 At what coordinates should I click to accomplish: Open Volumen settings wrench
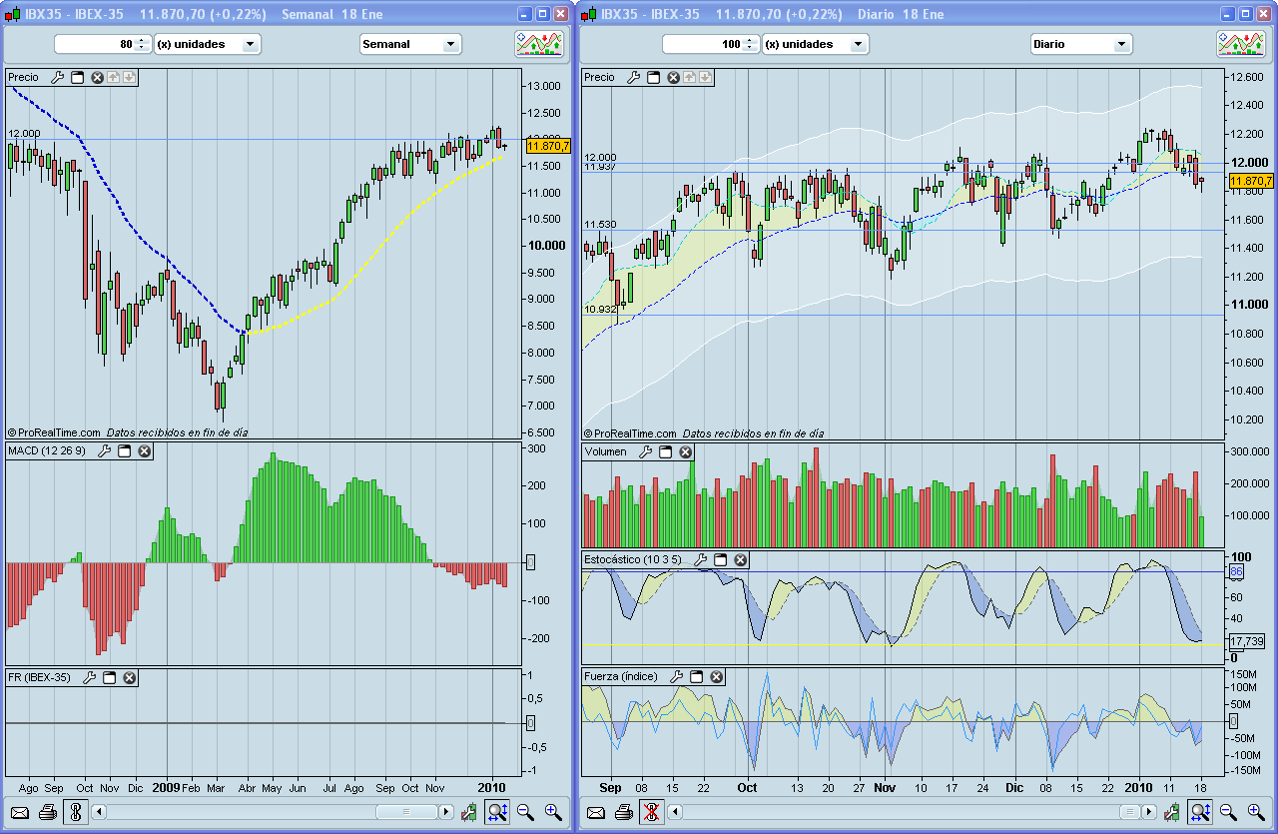tap(646, 451)
